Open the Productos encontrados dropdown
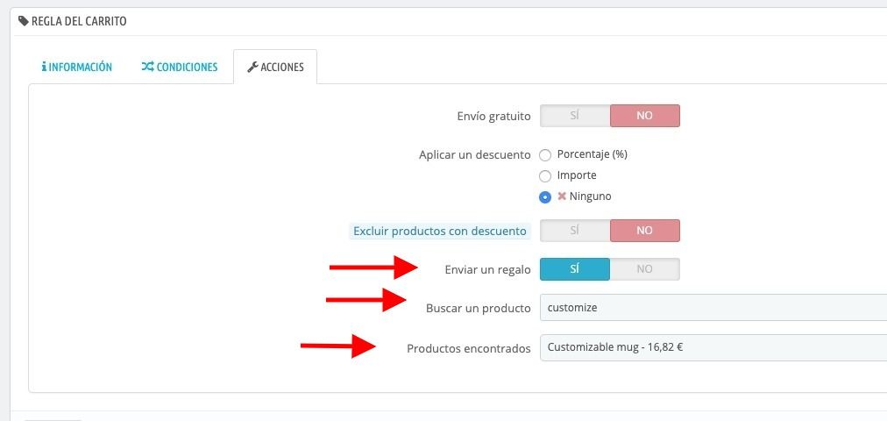 click(x=713, y=347)
